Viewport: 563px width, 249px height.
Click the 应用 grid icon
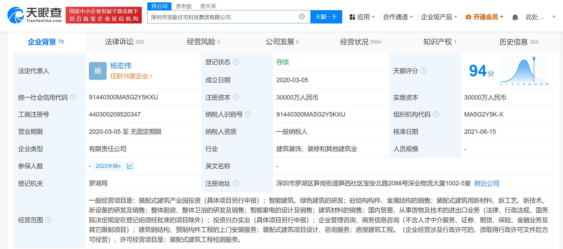(x=352, y=16)
